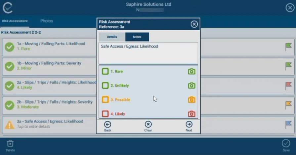The image size is (296, 155).
Task: Switch to the Photos tab
Action: pos(47,21)
